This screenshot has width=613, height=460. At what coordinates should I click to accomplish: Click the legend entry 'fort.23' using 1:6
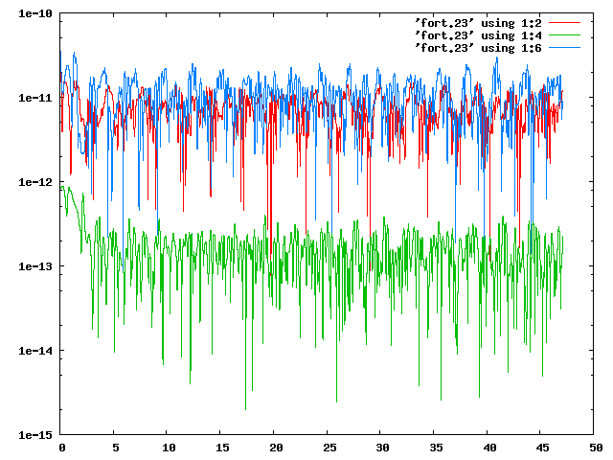click(x=478, y=48)
